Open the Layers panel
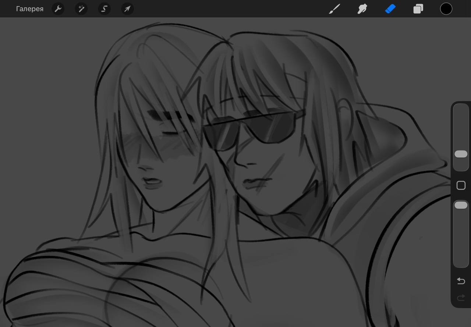This screenshot has height=327, width=471. click(x=418, y=9)
